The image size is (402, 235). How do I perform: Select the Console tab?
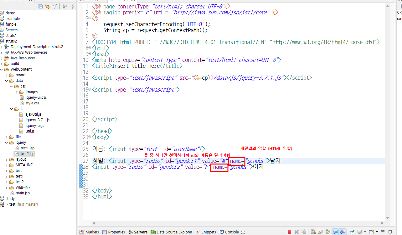coord(229,232)
